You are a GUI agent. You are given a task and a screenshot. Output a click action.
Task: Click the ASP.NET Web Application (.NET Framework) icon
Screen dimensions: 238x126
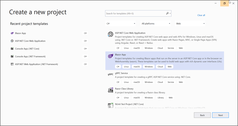12,64
